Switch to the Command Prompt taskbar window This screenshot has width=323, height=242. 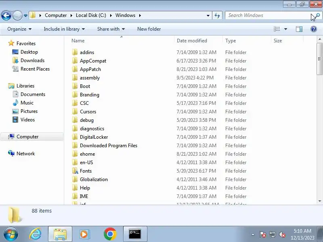coord(135,234)
